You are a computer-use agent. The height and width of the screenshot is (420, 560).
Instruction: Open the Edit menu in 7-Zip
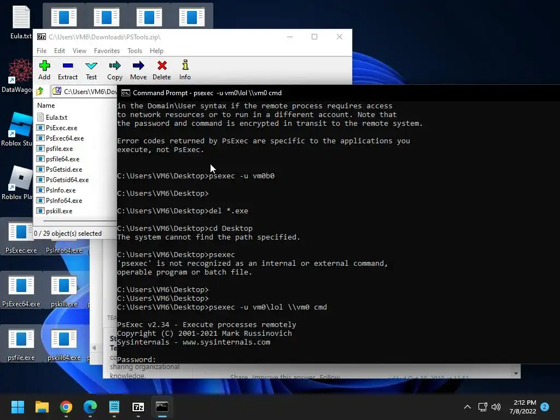point(59,51)
